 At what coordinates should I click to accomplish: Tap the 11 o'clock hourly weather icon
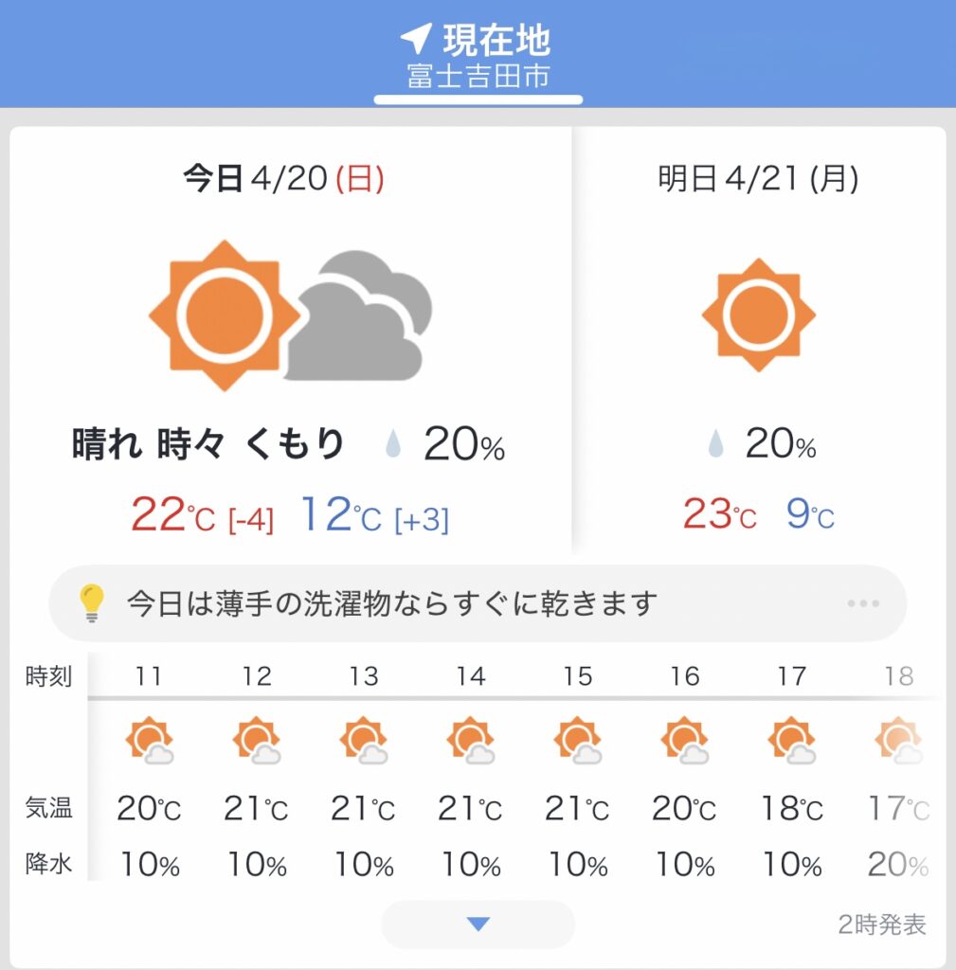149,741
